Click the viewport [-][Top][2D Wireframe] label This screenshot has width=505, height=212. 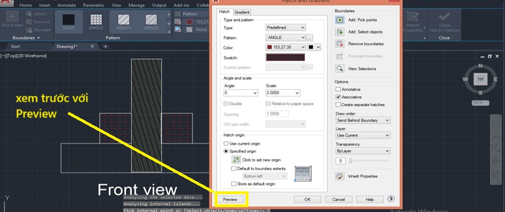click(23, 56)
